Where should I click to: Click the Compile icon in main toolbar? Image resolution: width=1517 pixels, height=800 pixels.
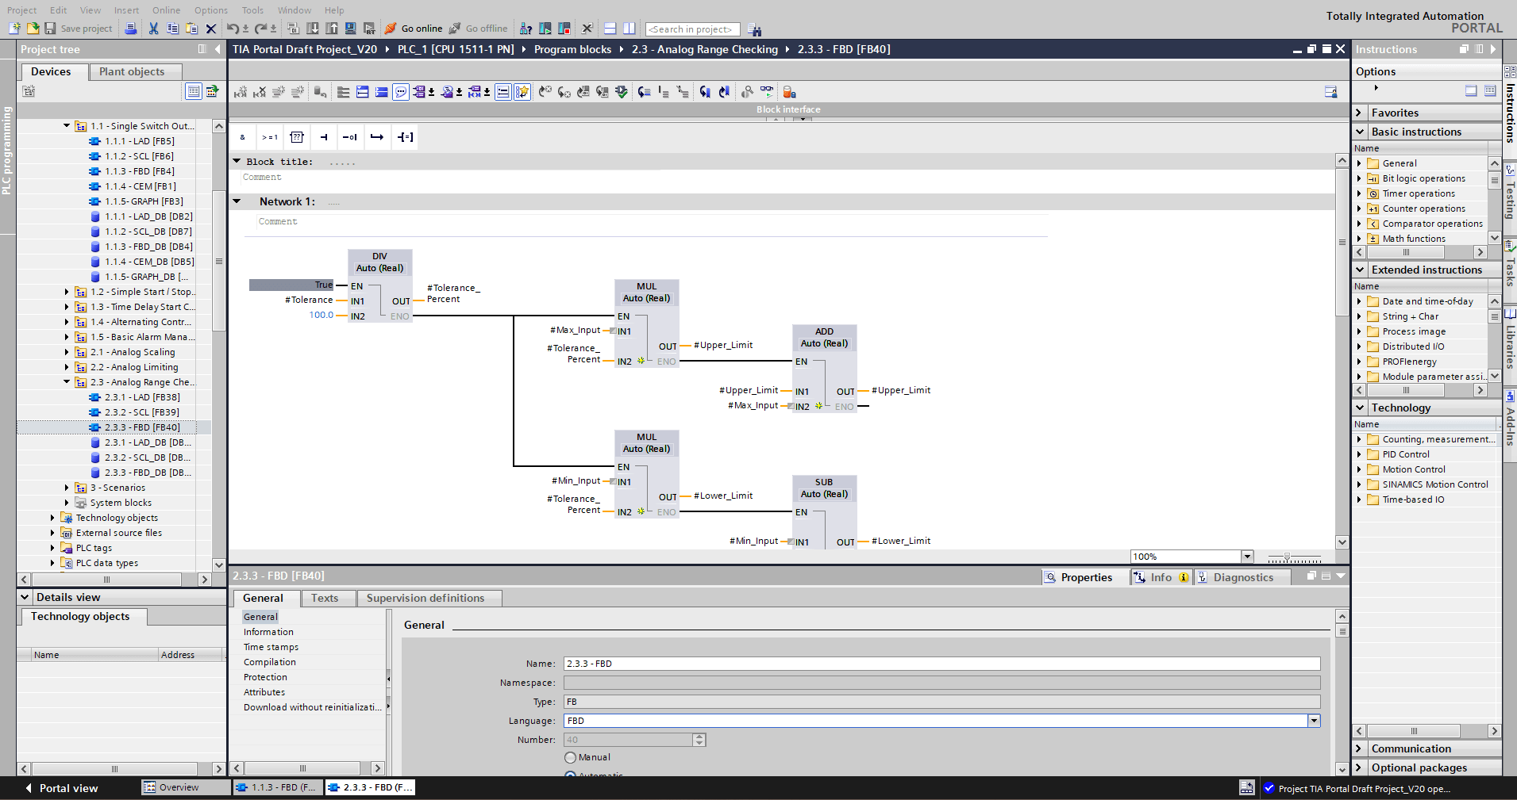tap(293, 29)
